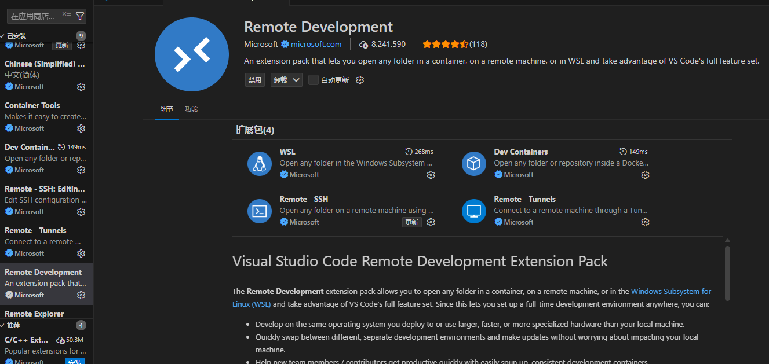This screenshot has width=769, height=364.
Task: Select Remote Development extension in sidebar list
Action: coord(46,284)
